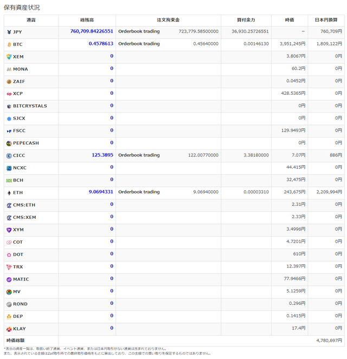Select CICC order-locked amount 122.00770000
Viewport: 347px width, 359px height.
click(203, 155)
